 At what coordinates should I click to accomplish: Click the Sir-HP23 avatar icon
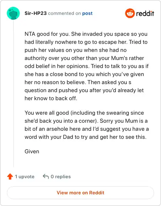13,13
